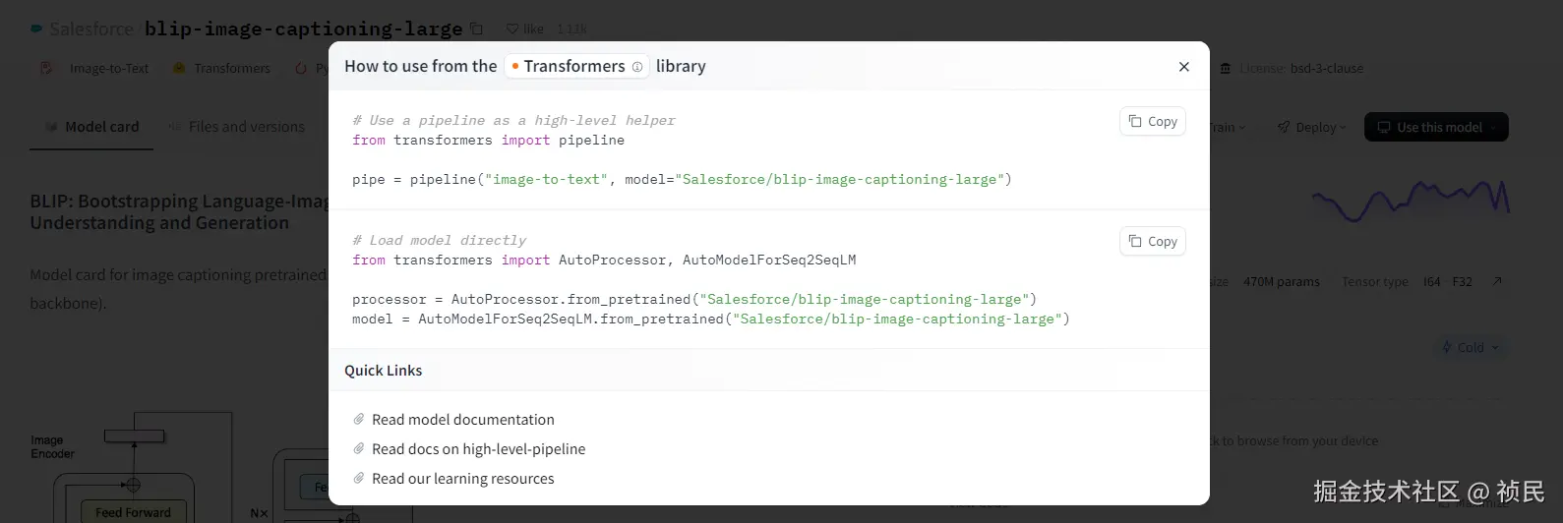Select the Transformers library tag in background
1563x523 pixels.
221,68
